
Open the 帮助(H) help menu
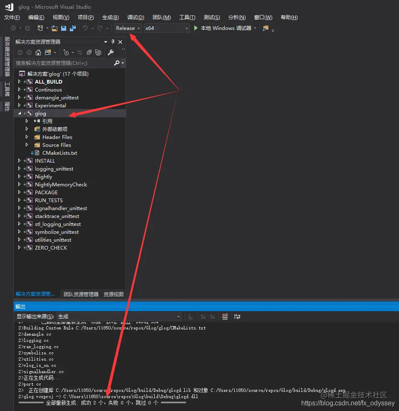tap(289, 17)
